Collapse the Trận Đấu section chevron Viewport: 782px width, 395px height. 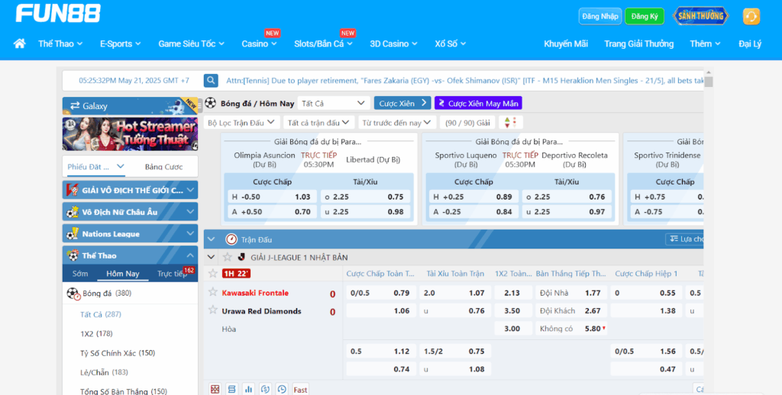click(212, 239)
